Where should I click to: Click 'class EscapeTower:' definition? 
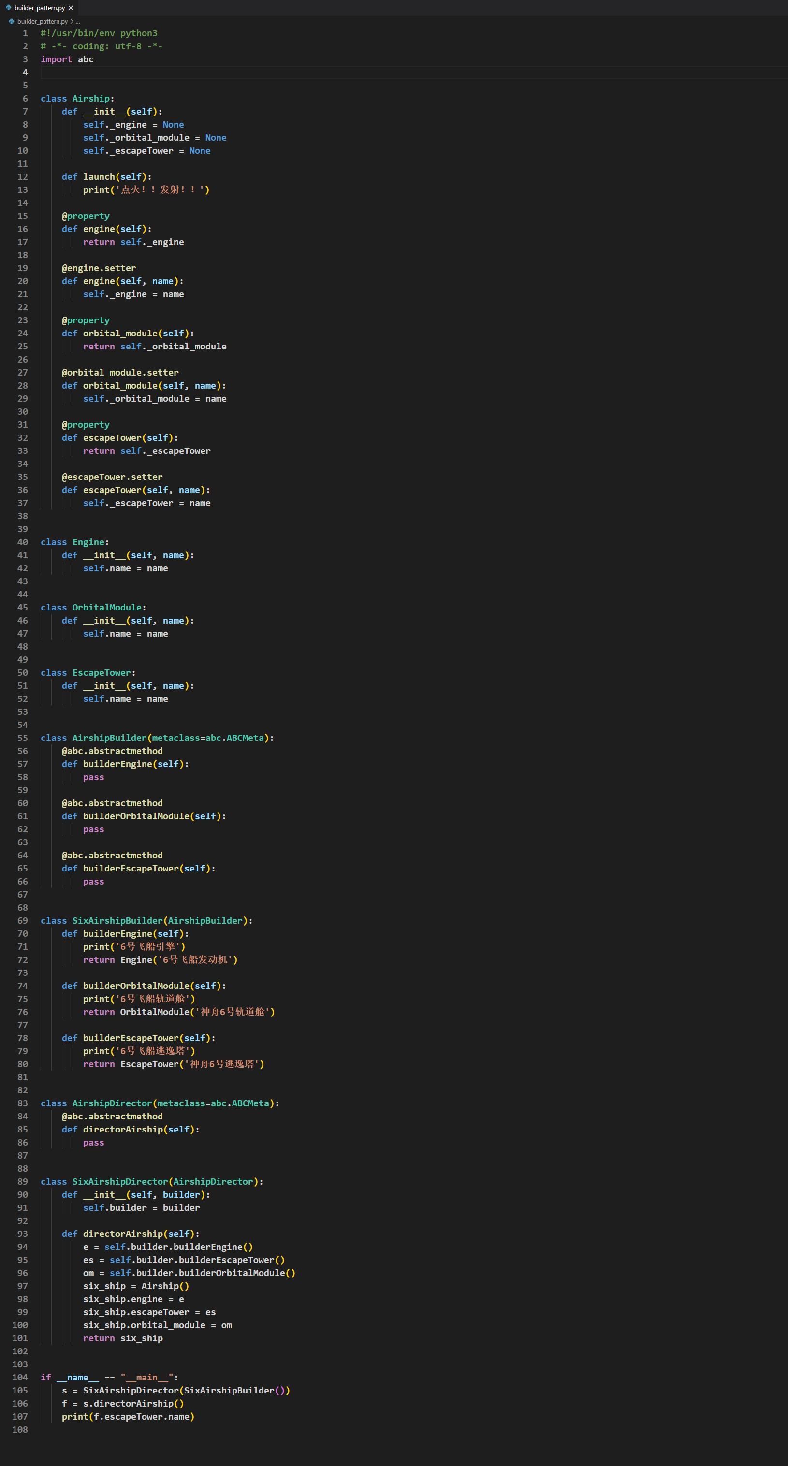[x=88, y=673]
